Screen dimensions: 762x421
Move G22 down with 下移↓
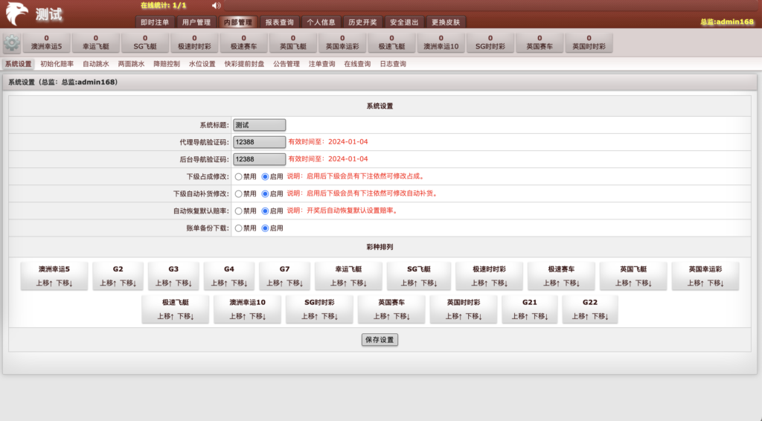[x=600, y=316]
